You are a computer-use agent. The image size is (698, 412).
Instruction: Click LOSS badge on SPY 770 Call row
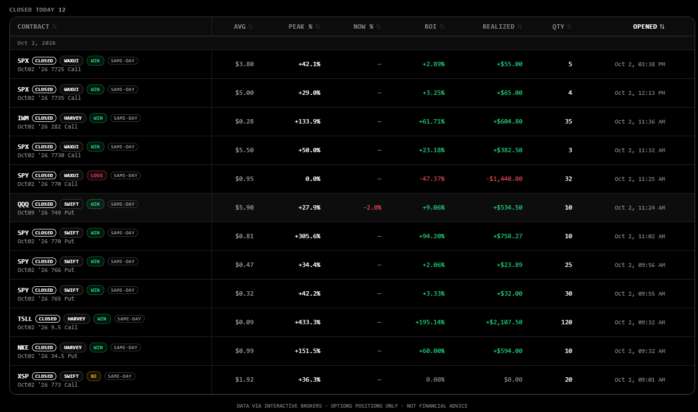click(97, 175)
